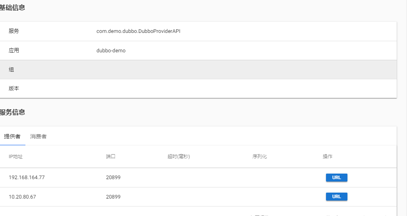Click the 超时(毫秒) column header

tap(179, 157)
